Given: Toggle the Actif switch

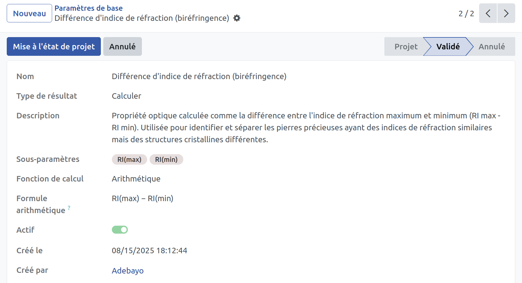Looking at the screenshot, I should click(120, 230).
